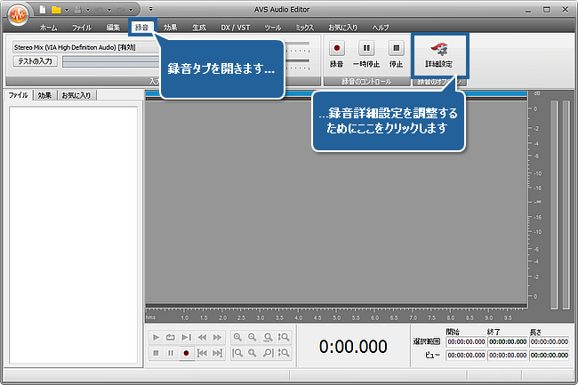578x385 pixels.
Task: Open the ヘルプ ribbon tab
Action: [381, 28]
